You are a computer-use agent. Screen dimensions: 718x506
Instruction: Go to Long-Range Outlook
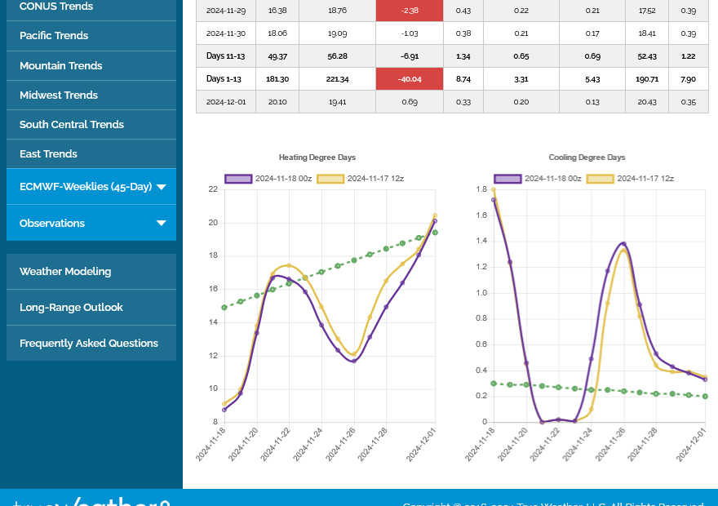pos(91,307)
